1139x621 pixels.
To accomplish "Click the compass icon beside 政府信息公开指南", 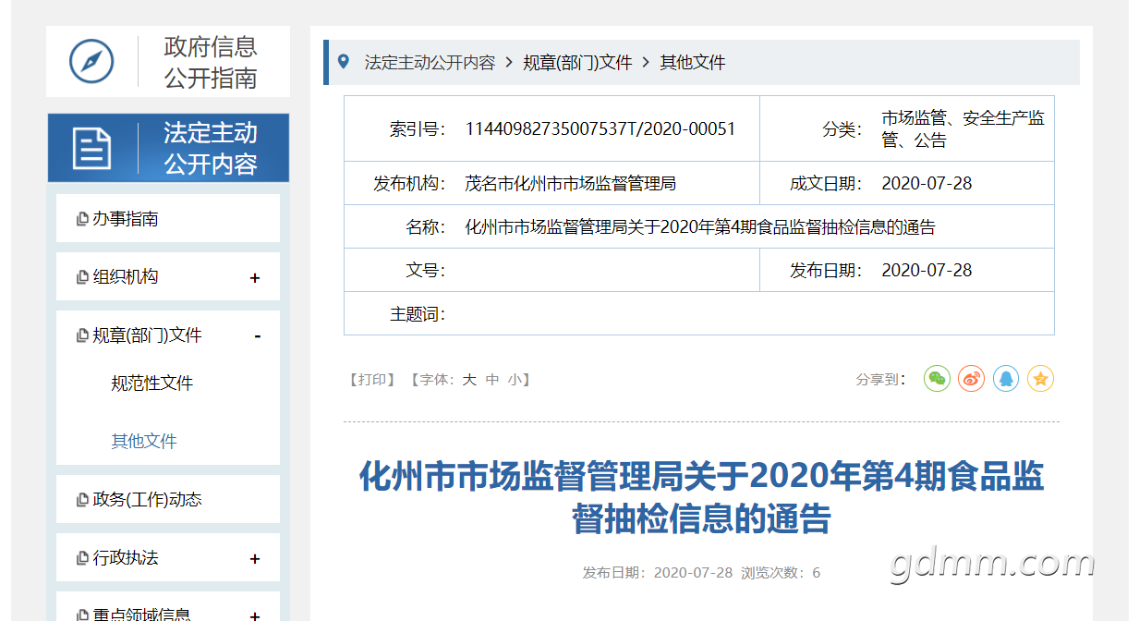I will coord(91,62).
